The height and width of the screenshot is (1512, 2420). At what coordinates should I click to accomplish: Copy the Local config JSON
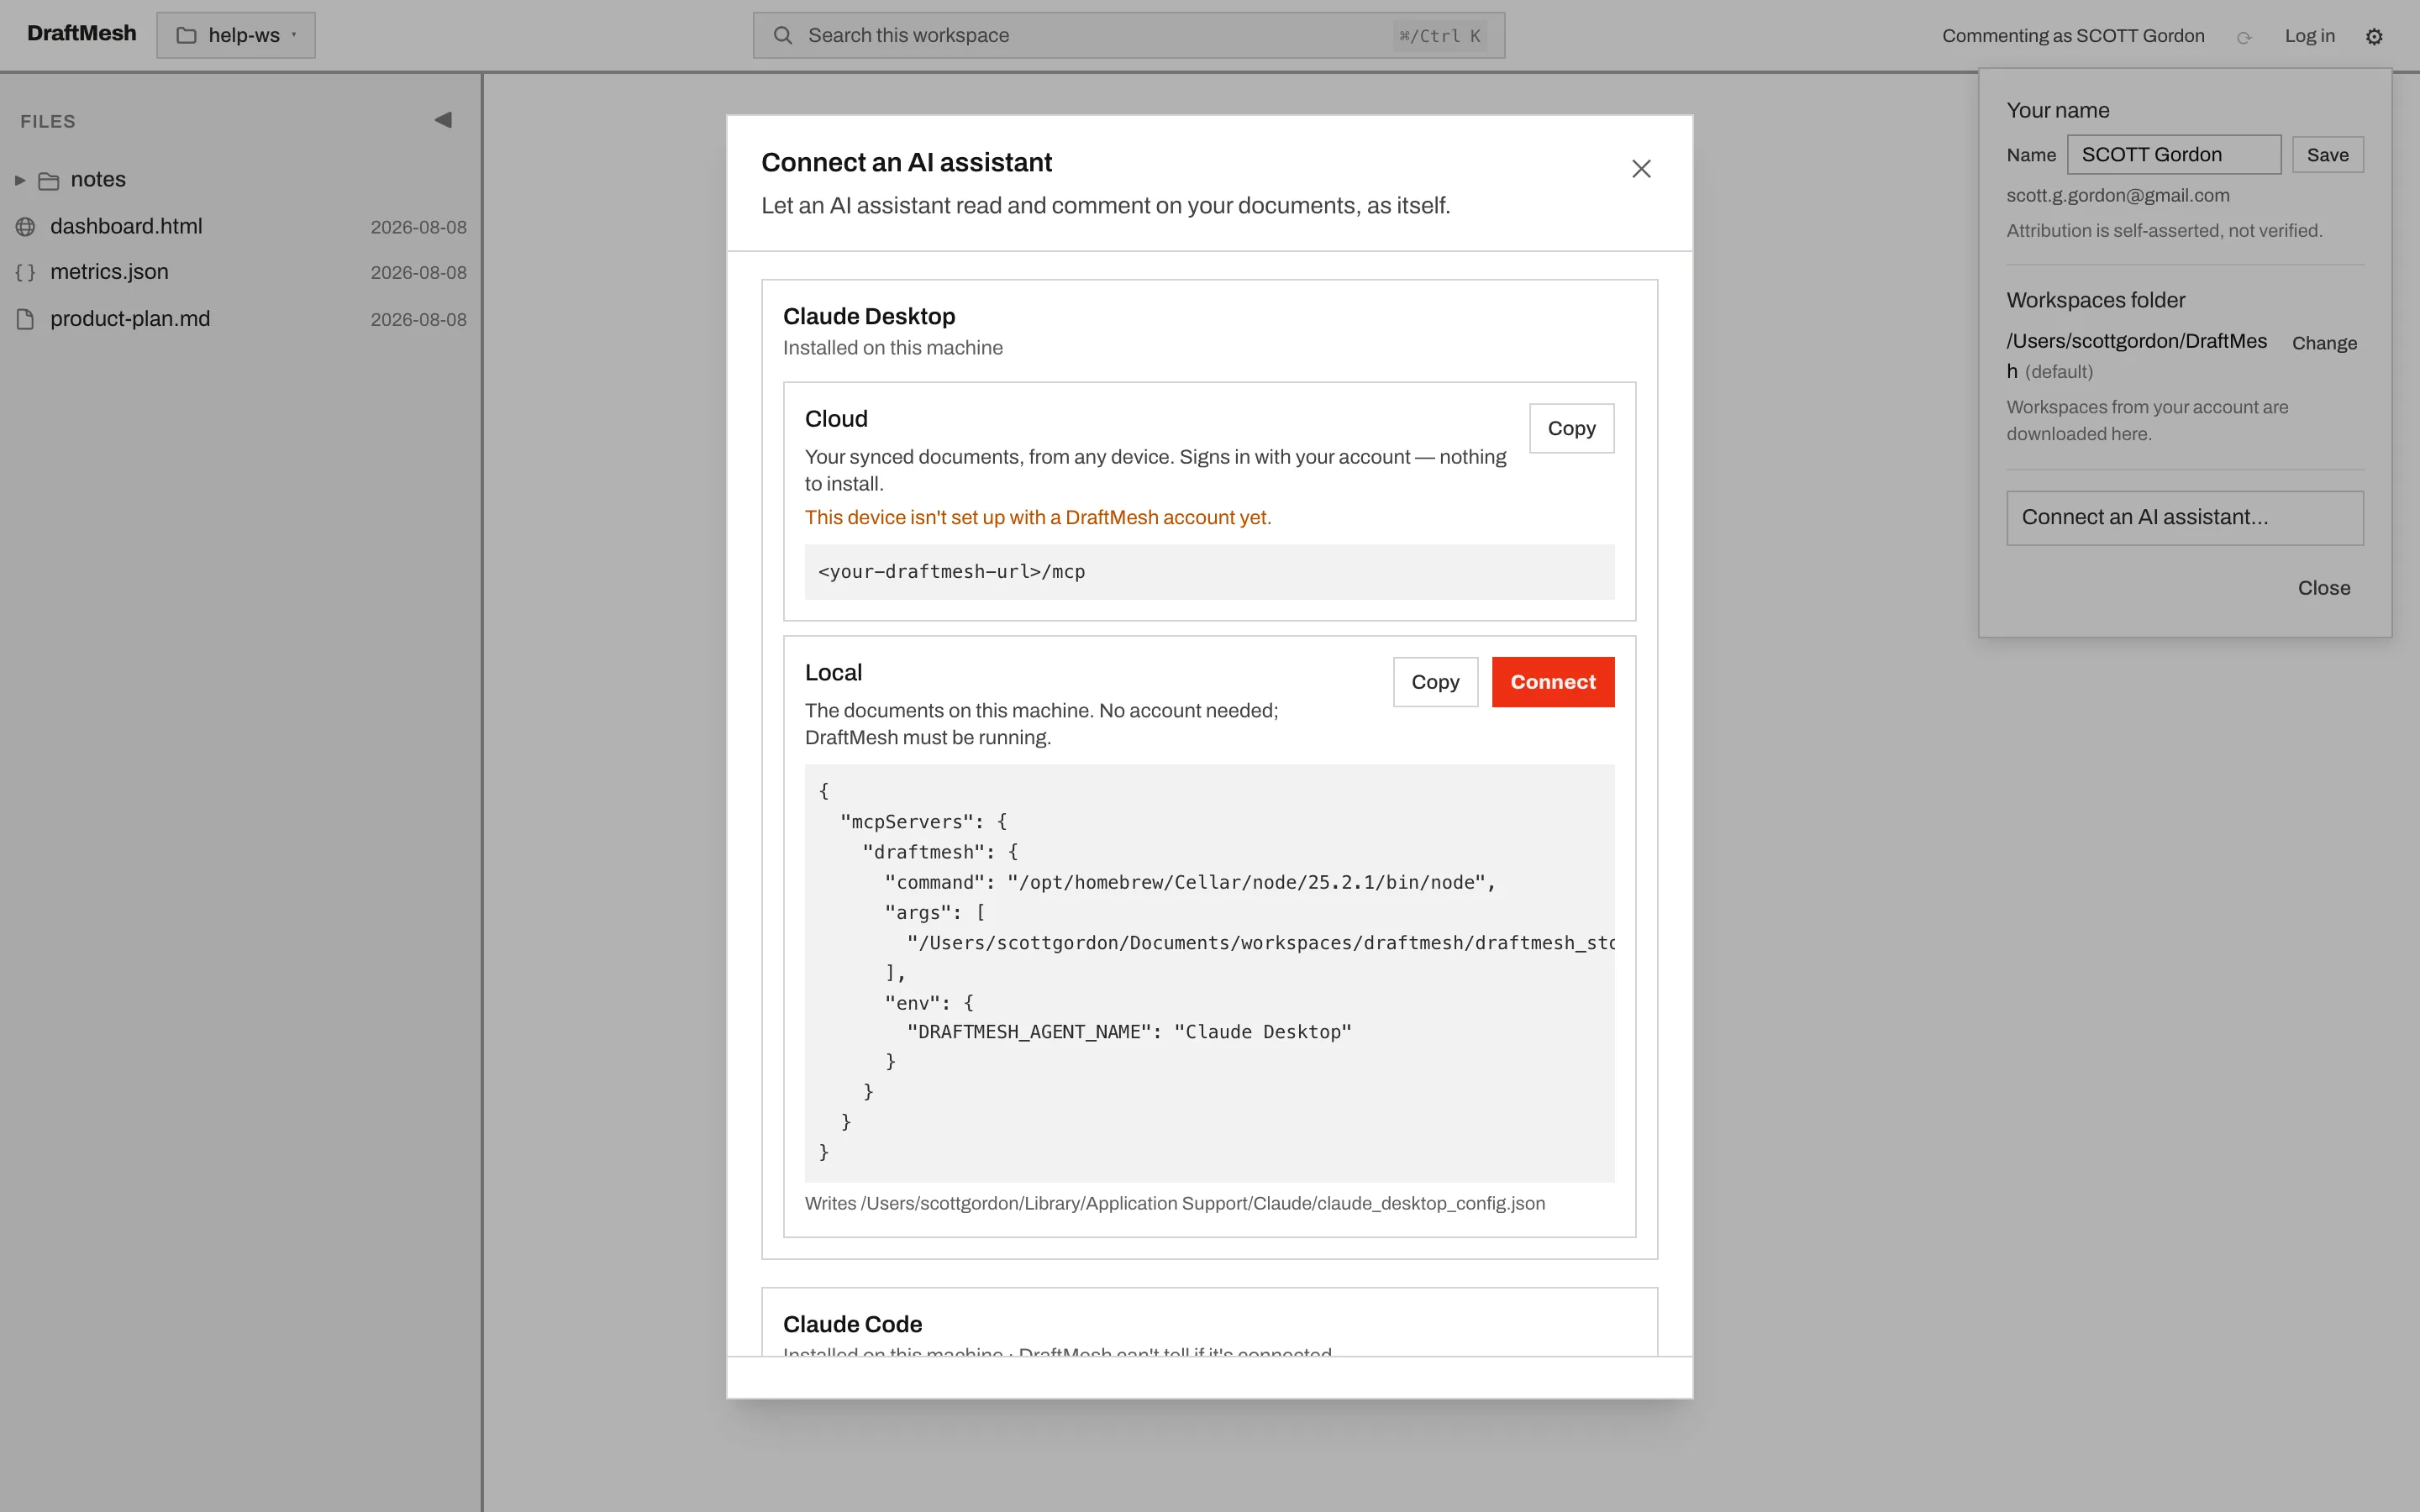tap(1435, 682)
